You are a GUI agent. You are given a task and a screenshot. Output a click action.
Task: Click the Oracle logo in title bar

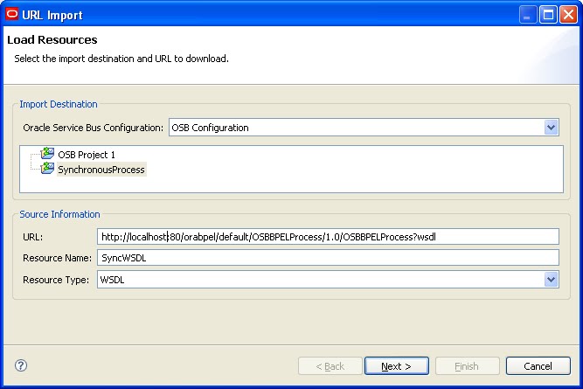12,14
